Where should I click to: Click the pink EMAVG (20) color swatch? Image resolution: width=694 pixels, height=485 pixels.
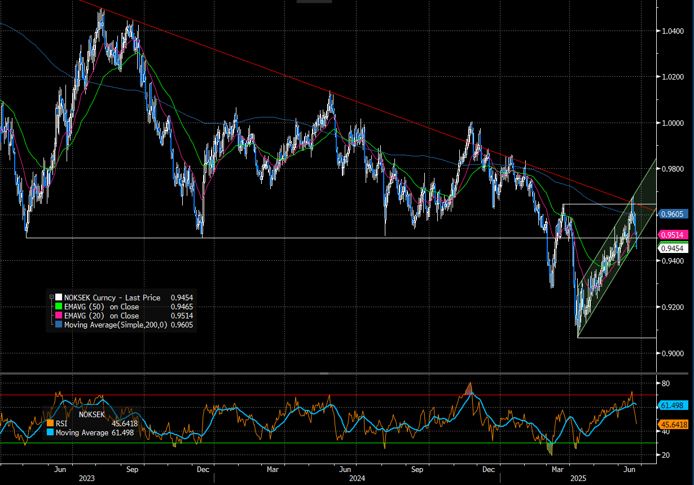59,316
